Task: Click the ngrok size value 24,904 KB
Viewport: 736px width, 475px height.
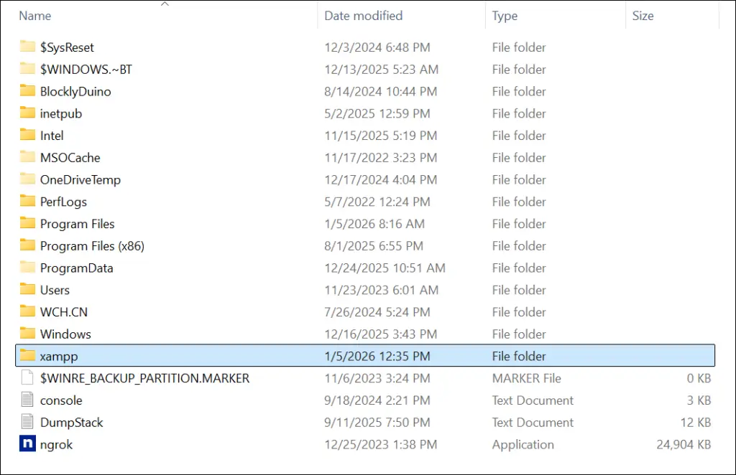Action: coord(684,445)
